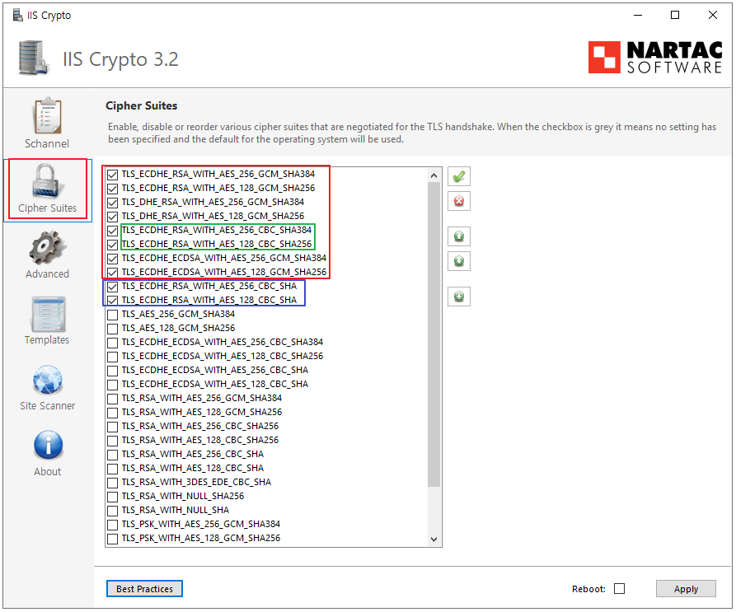Click the move up arrow button
The width and height of the screenshot is (736, 612).
[x=458, y=236]
